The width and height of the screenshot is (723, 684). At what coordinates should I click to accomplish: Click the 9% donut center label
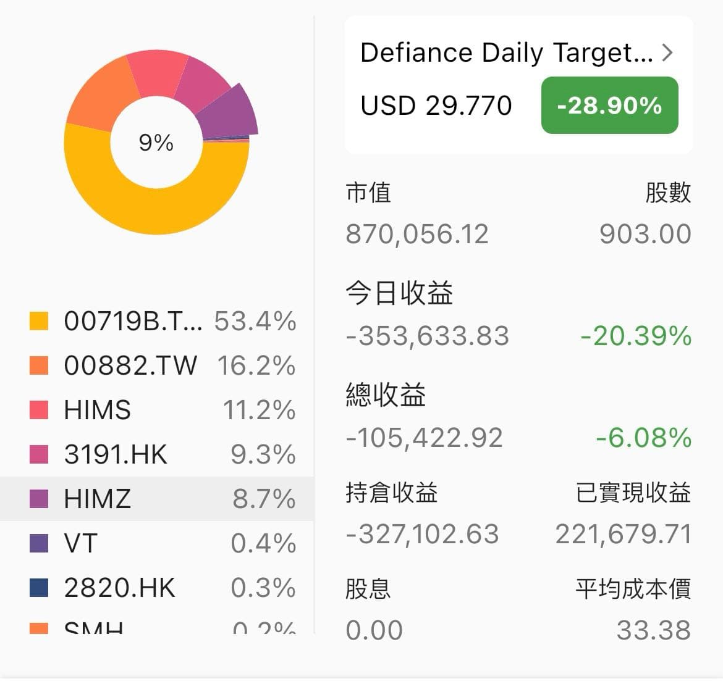(156, 143)
